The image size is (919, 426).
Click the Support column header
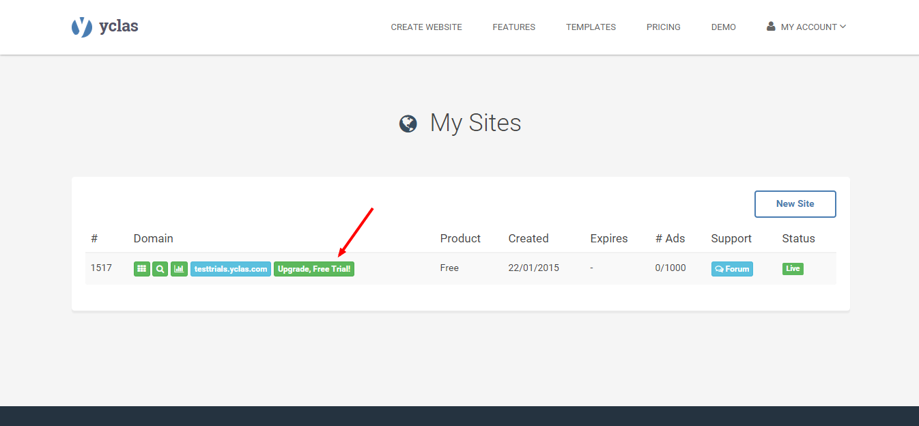[x=731, y=238]
